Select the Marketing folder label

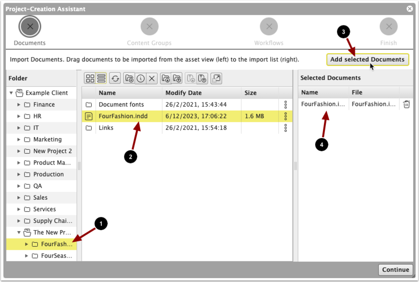[x=48, y=140]
